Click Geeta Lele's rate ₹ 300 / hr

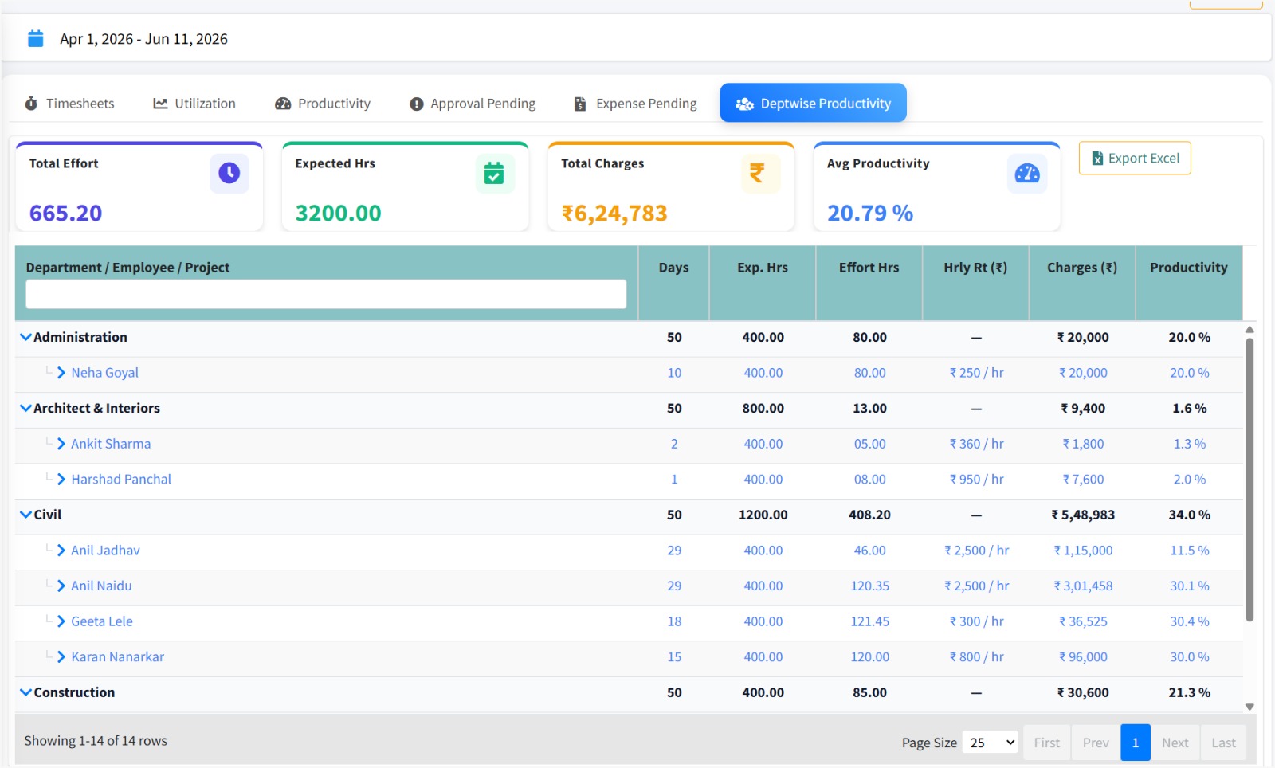[976, 621]
